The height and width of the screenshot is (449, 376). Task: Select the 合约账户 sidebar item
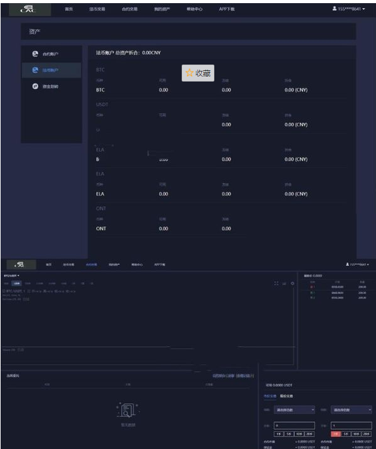[51, 54]
